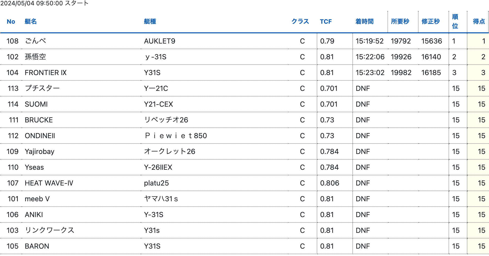
Task: Sort by TCF column header
Action: 326,22
